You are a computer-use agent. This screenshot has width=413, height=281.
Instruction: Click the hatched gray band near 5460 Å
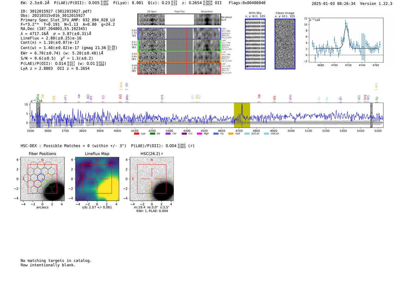click(371, 115)
